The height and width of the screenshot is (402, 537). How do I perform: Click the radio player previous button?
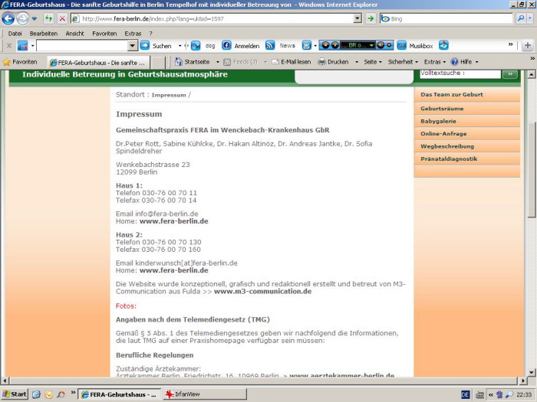click(325, 45)
